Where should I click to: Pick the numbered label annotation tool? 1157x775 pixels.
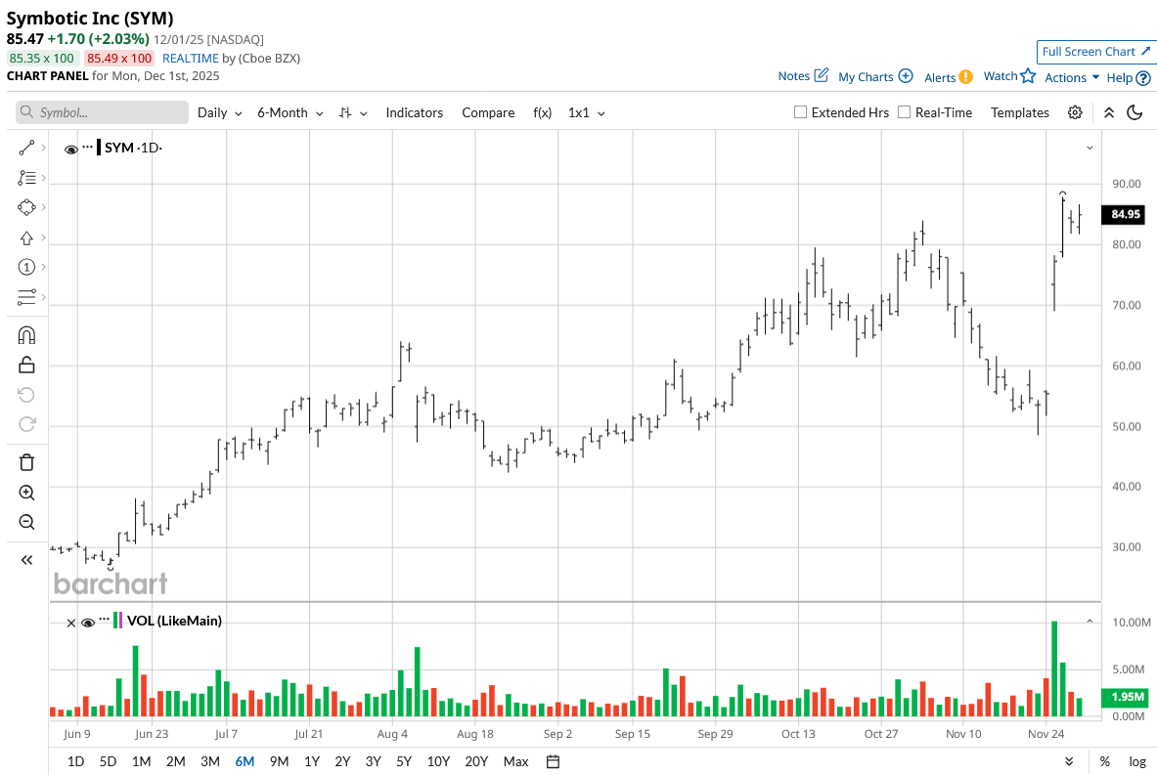[26, 267]
